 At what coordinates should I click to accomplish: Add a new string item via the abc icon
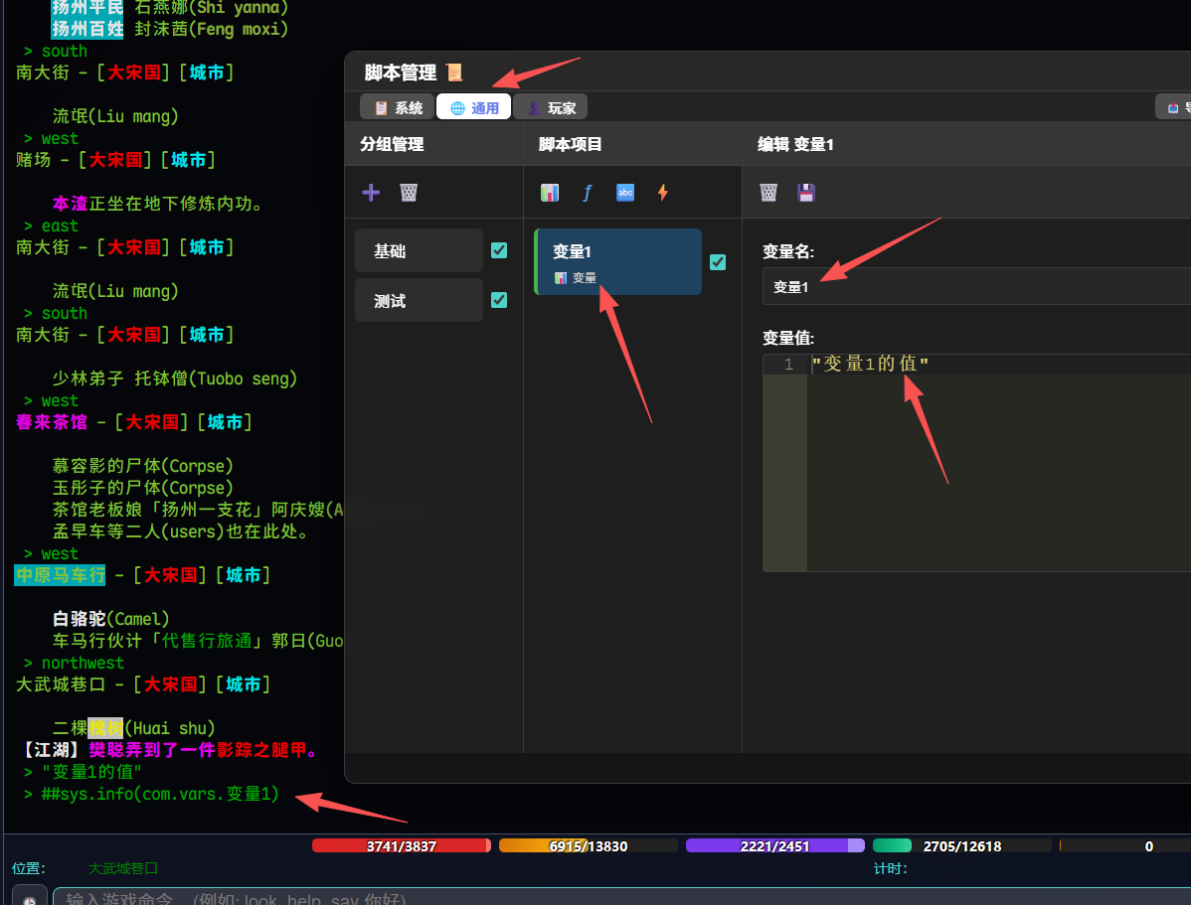(625, 193)
